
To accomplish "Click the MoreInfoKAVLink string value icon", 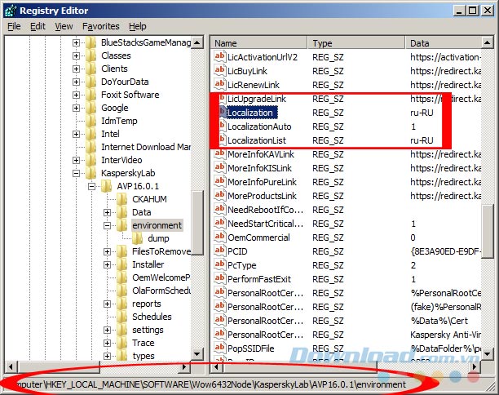I will (219, 154).
